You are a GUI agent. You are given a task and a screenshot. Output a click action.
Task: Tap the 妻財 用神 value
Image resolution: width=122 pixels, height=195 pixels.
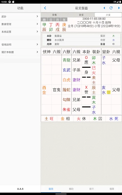pyautogui.click(x=57, y=44)
